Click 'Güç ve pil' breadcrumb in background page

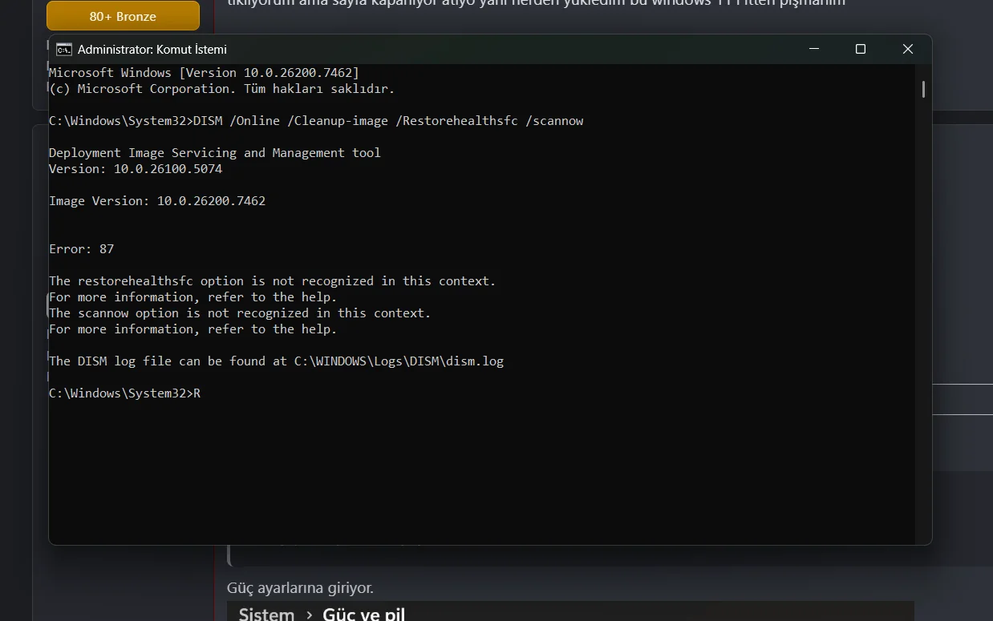click(363, 615)
